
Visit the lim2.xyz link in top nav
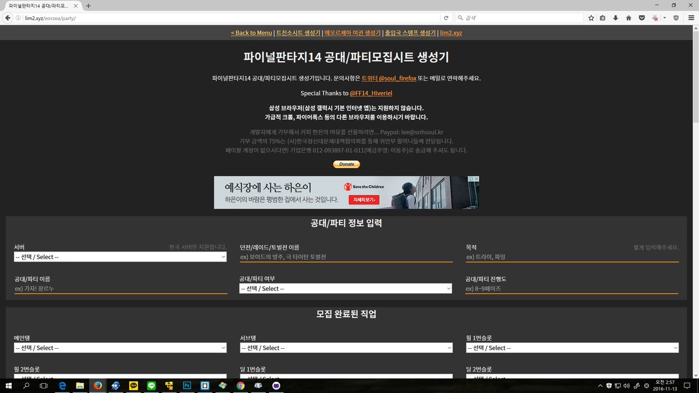[x=451, y=33]
